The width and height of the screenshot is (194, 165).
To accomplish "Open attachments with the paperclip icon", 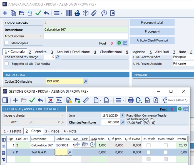I will pos(94,13).
